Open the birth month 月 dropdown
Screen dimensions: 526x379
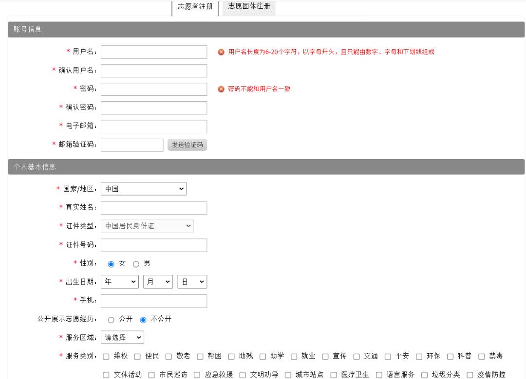pos(158,282)
